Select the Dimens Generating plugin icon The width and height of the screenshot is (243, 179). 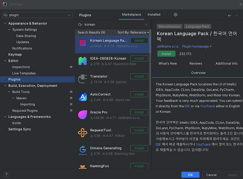83,151
